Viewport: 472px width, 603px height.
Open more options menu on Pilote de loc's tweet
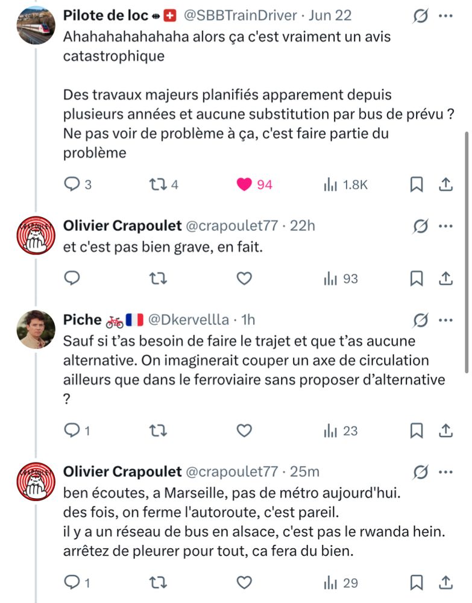click(445, 16)
